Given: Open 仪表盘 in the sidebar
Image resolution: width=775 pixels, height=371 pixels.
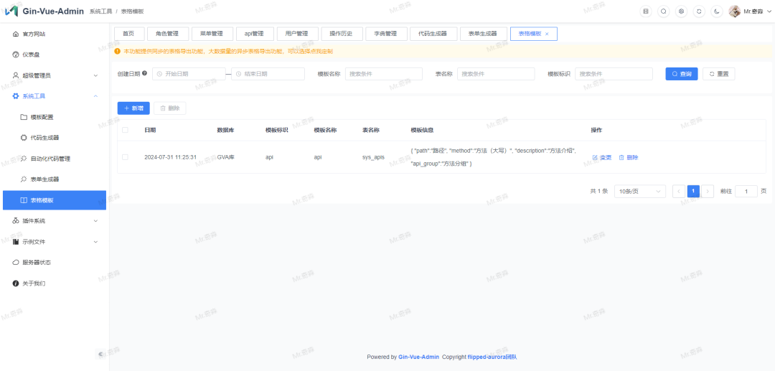Looking at the screenshot, I should click(32, 55).
